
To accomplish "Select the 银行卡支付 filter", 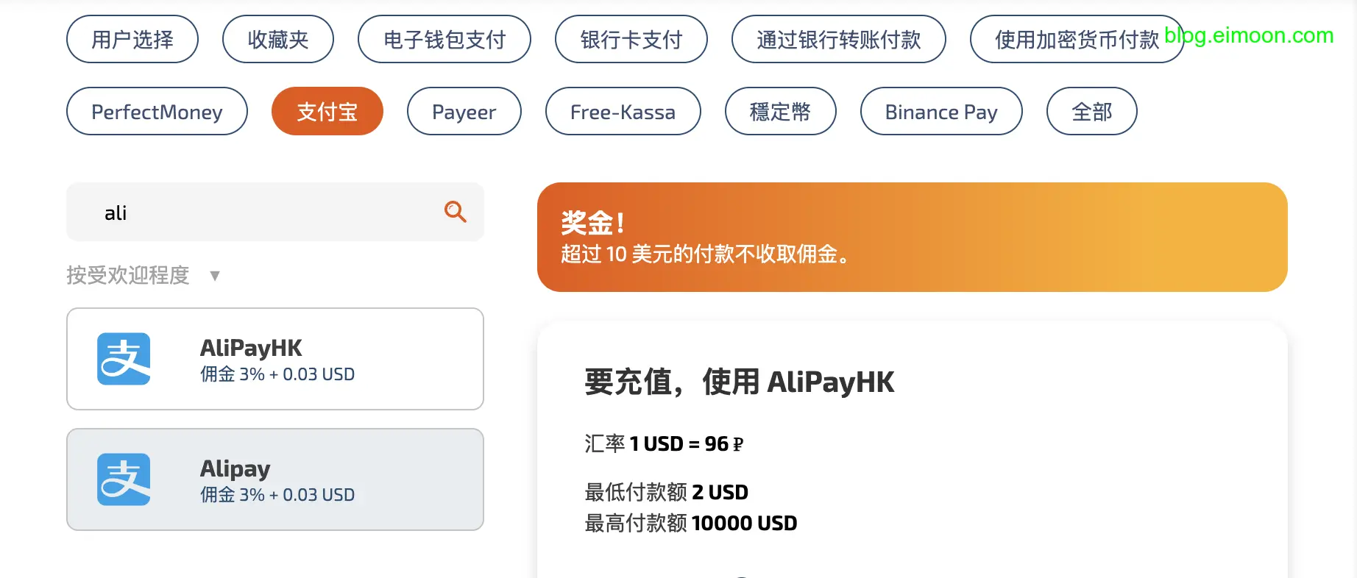I will [631, 40].
